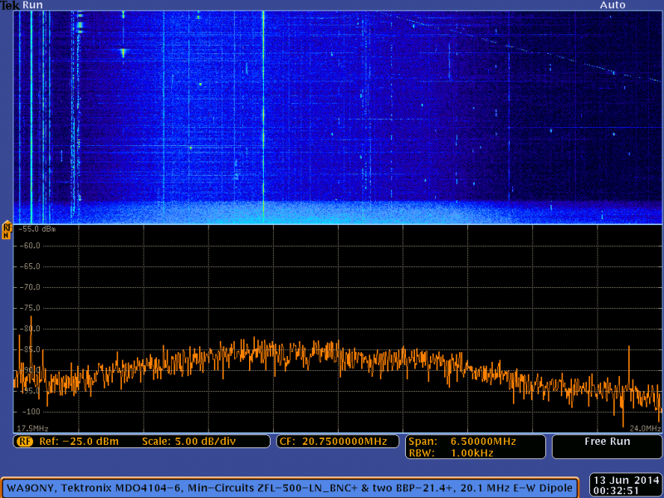Open the Free Run trigger menu
The width and height of the screenshot is (664, 498).
pyautogui.click(x=608, y=441)
